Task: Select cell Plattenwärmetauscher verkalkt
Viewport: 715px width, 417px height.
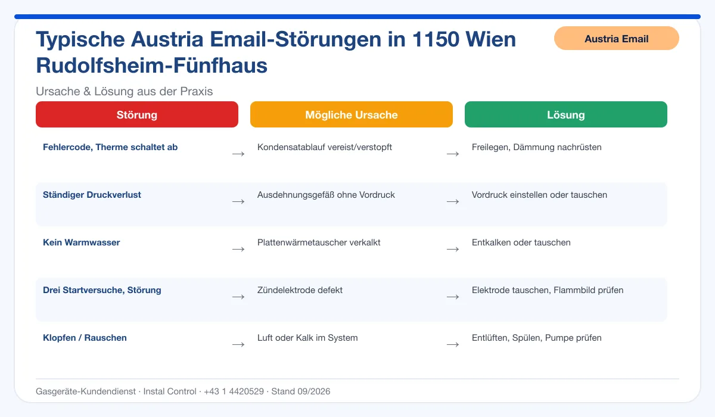Action: click(x=319, y=242)
